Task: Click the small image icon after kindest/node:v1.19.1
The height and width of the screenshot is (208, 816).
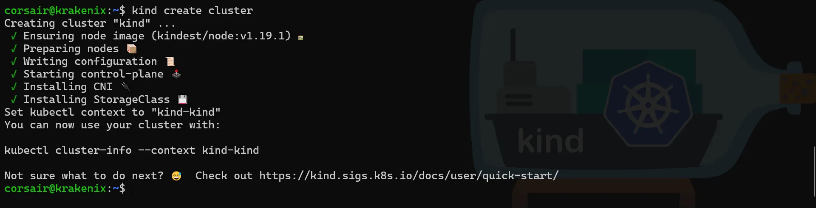Action: coord(300,38)
